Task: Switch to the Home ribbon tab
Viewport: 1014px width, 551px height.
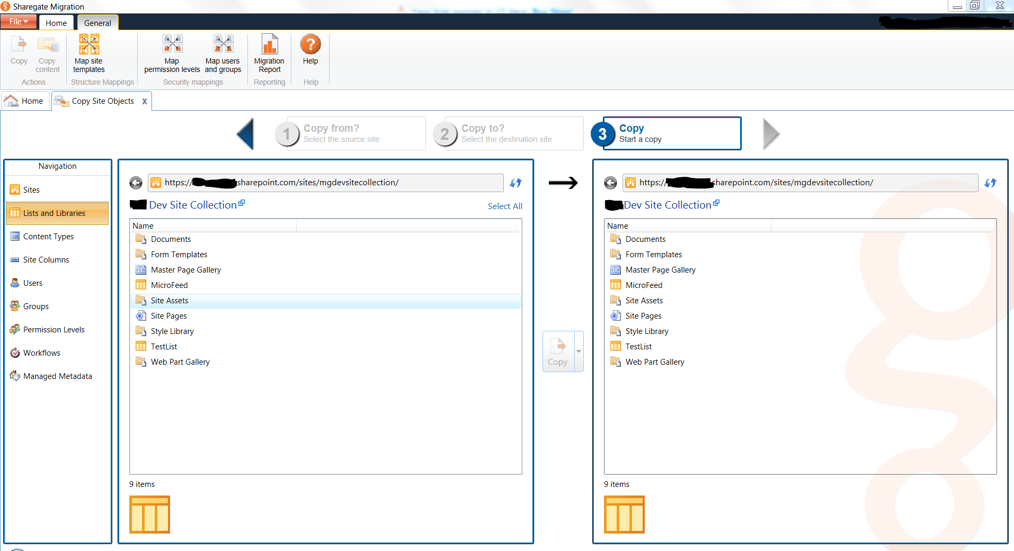Action: (56, 23)
